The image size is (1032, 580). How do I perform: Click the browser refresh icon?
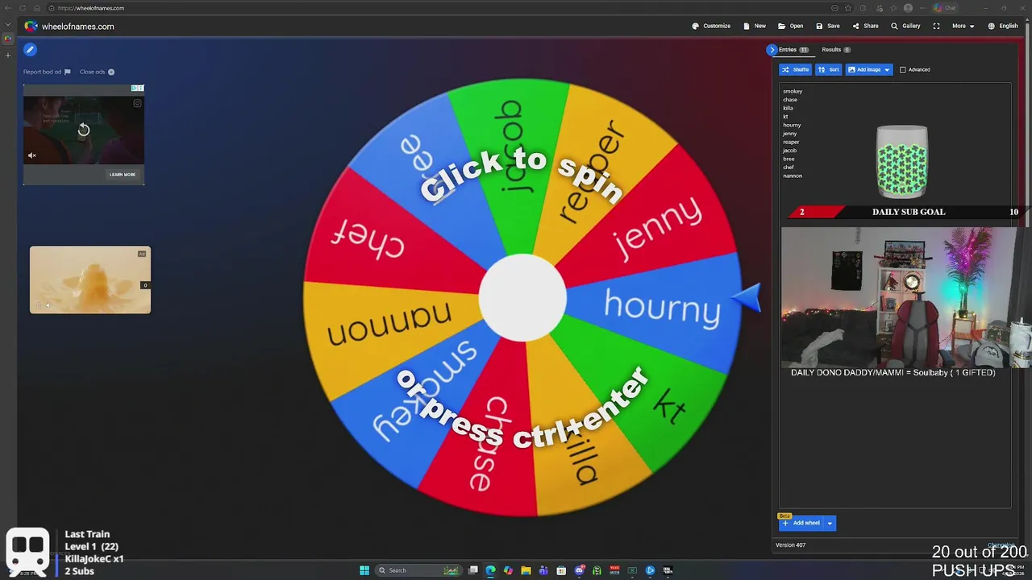click(x=22, y=8)
